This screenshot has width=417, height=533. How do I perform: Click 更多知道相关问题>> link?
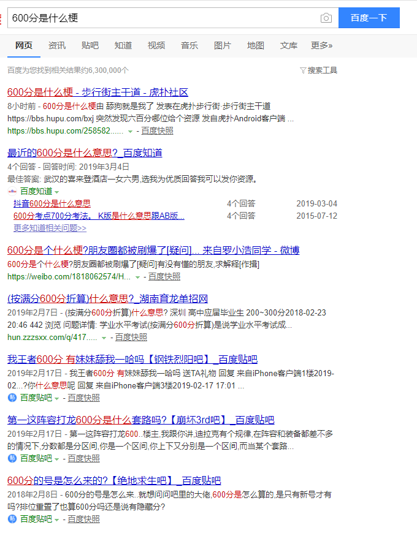pyautogui.click(x=50, y=228)
